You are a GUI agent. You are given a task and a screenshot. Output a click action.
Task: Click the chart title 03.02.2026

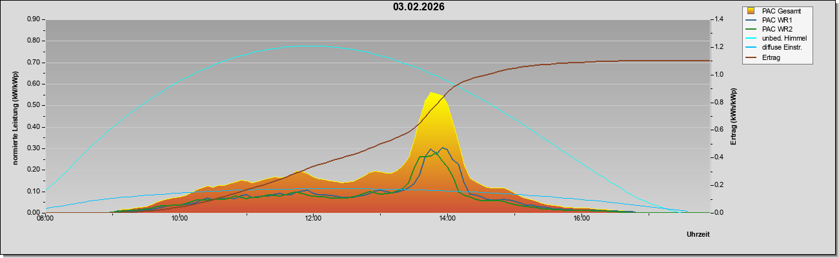point(418,7)
